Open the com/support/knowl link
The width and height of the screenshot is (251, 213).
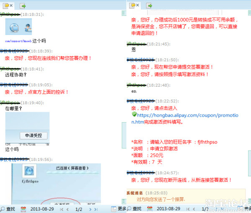coord(18,41)
